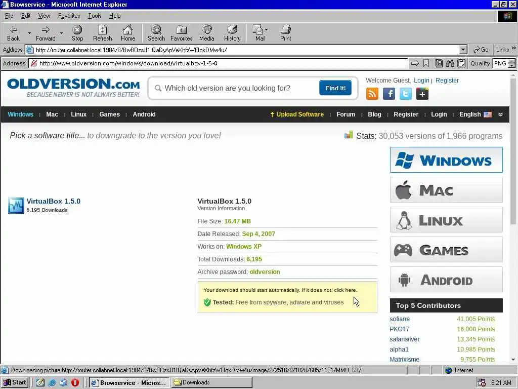
Task: Refresh the current page
Action: 102,33
